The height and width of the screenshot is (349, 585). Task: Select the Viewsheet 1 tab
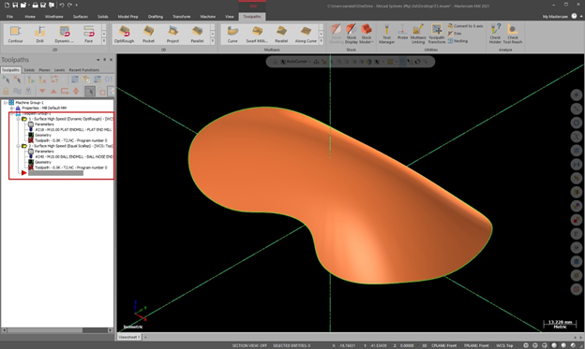click(x=128, y=337)
